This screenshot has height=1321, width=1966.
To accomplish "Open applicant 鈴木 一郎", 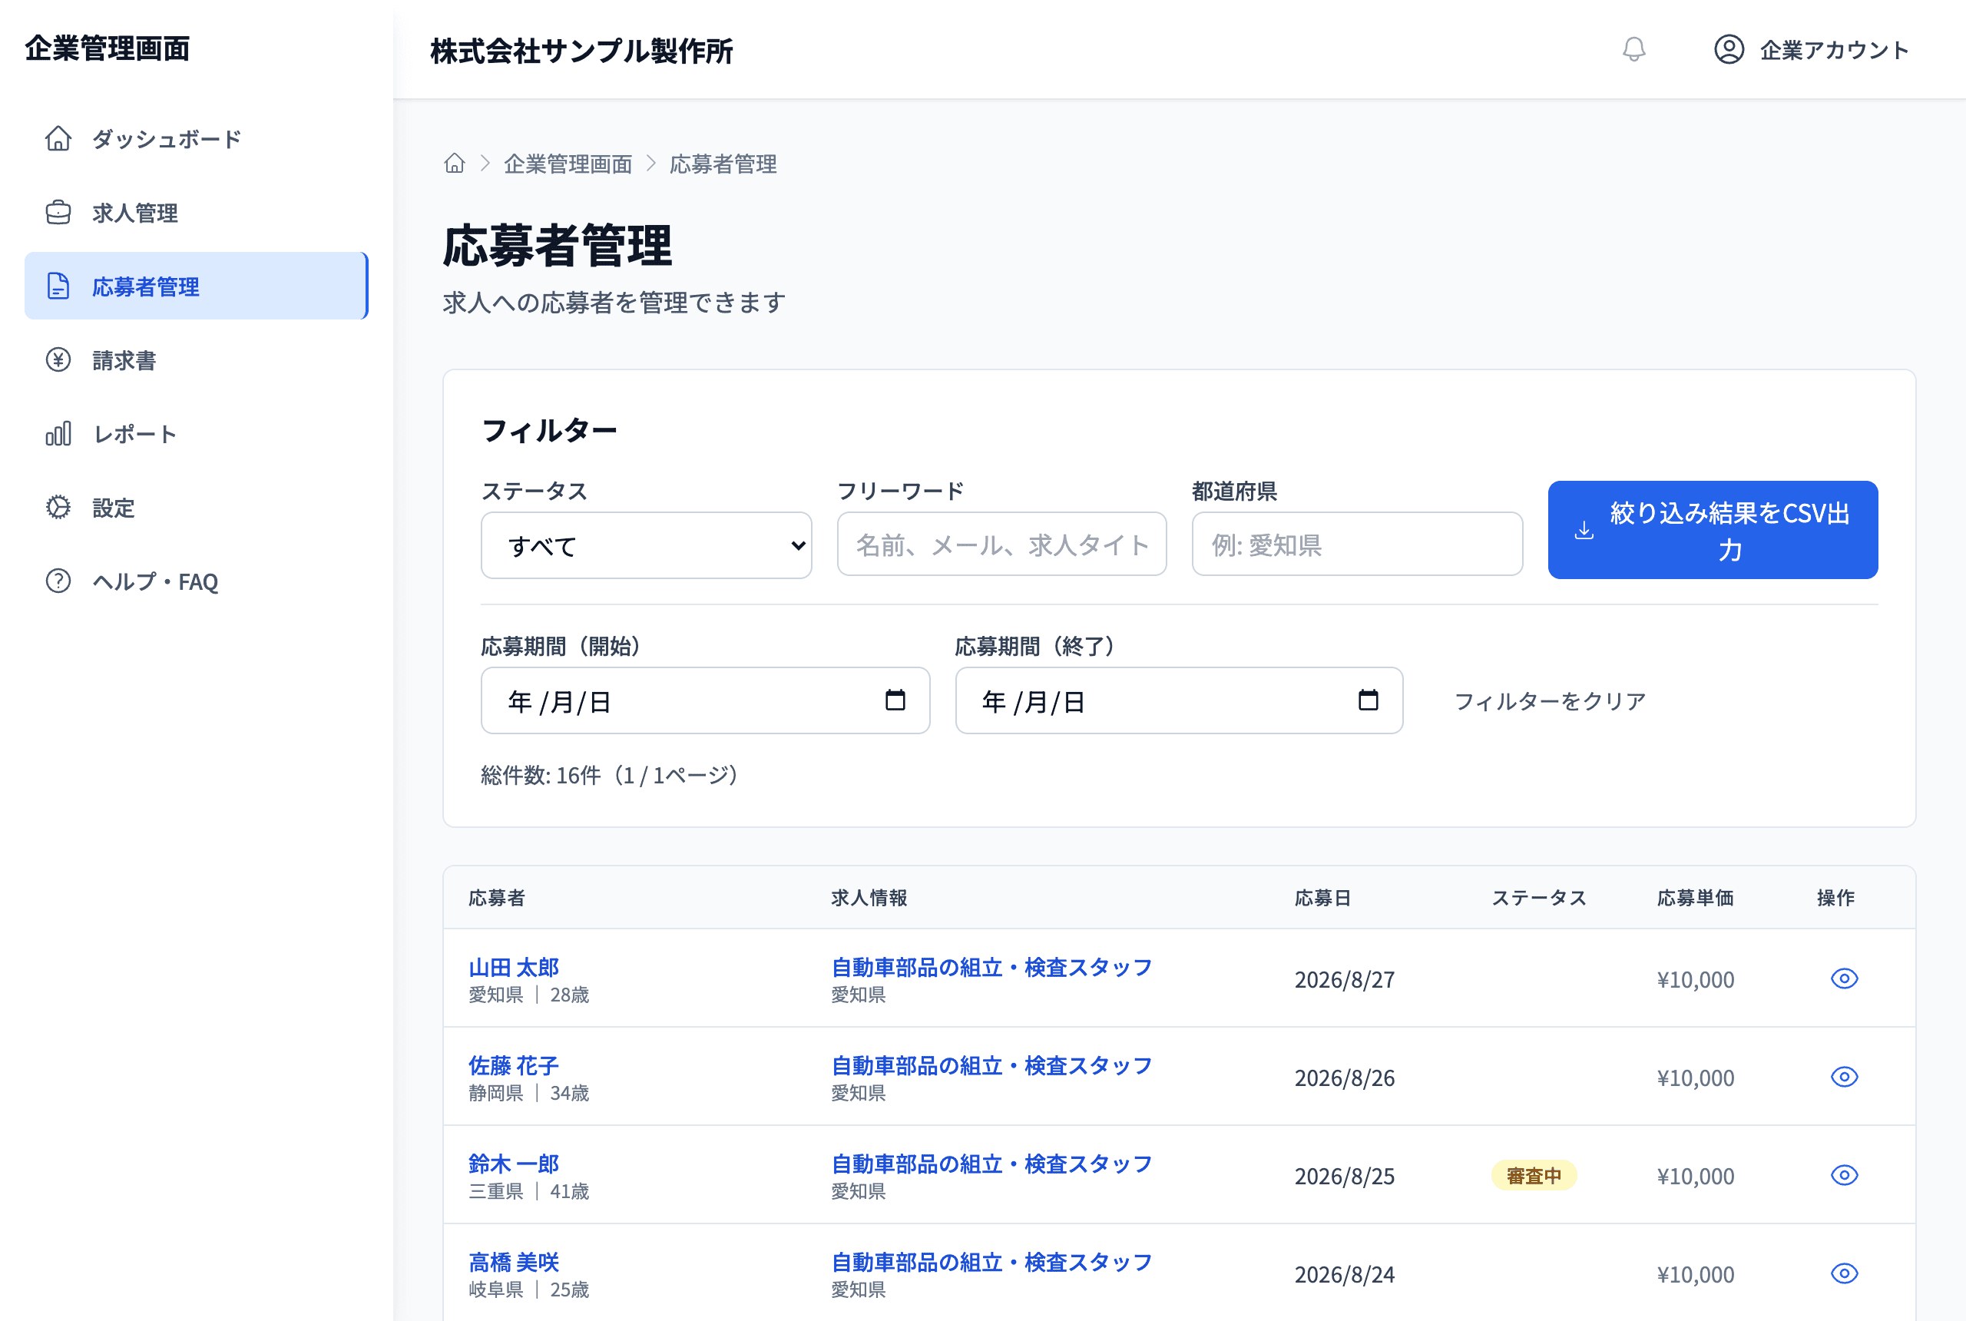I will click(514, 1164).
